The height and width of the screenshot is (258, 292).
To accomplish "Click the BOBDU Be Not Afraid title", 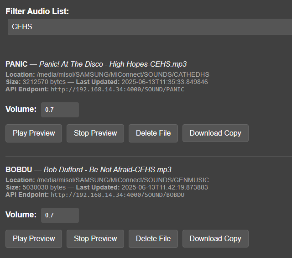I will (x=108, y=169).
